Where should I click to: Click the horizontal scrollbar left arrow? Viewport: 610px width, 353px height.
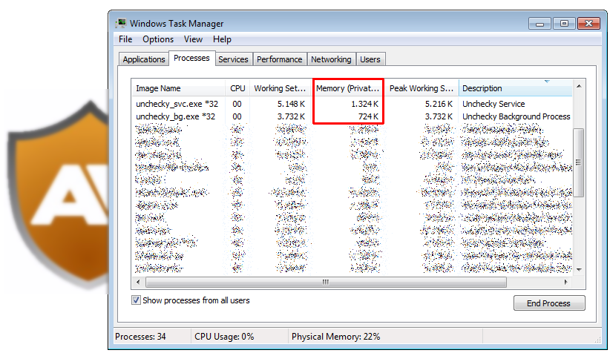pyautogui.click(x=138, y=283)
